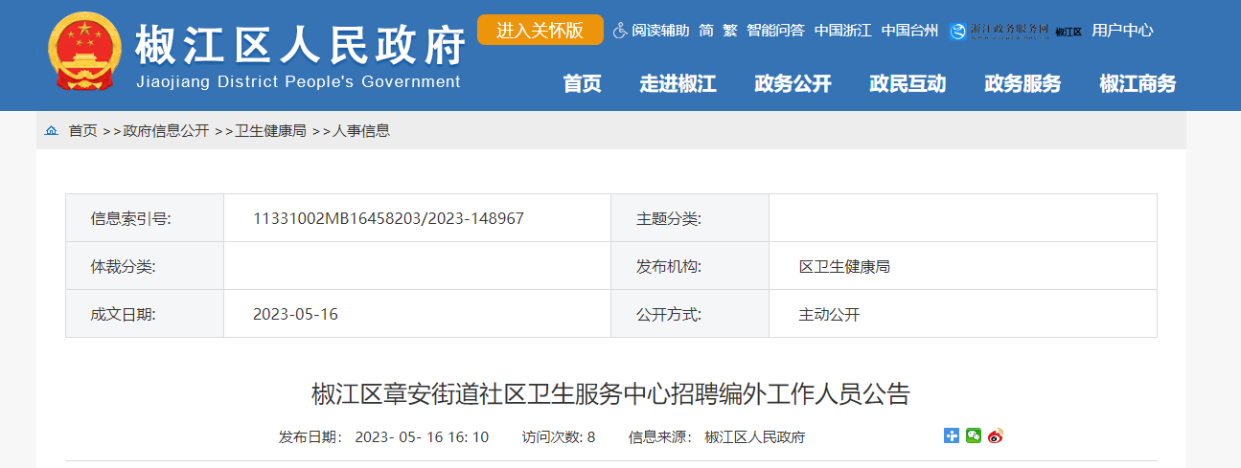
Task: Expand the 政务服务 navigation menu
Action: [1023, 84]
